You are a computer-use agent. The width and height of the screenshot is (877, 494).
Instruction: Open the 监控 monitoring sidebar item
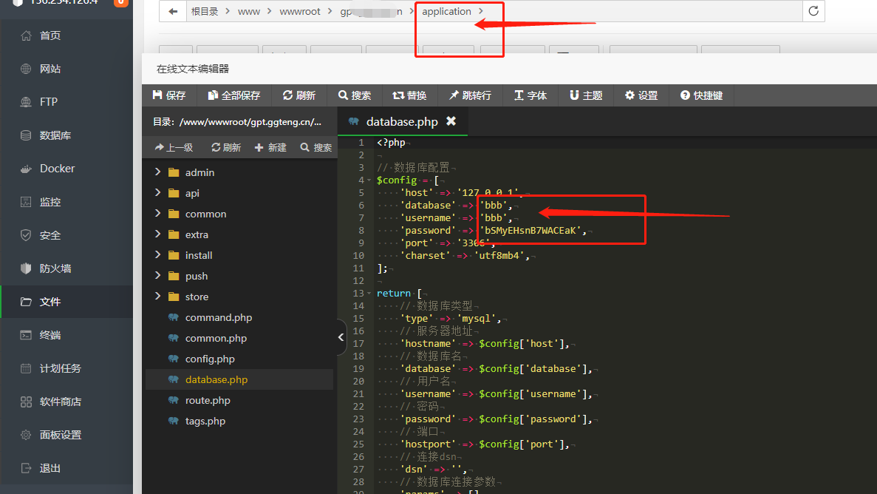coord(66,202)
